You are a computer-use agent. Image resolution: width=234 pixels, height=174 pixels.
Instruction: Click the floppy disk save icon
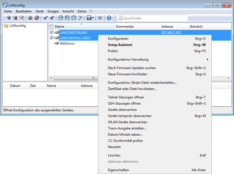tap(89, 18)
